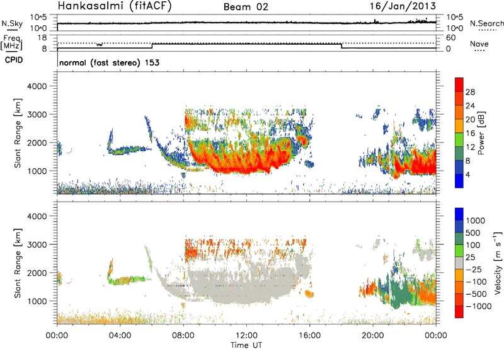Click the frequency axis value '18'
The width and height of the screenshot is (504, 349).
click(x=42, y=38)
